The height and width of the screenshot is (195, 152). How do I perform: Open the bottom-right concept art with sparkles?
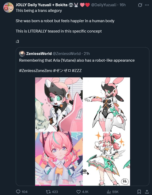pyautogui.click(x=107, y=159)
